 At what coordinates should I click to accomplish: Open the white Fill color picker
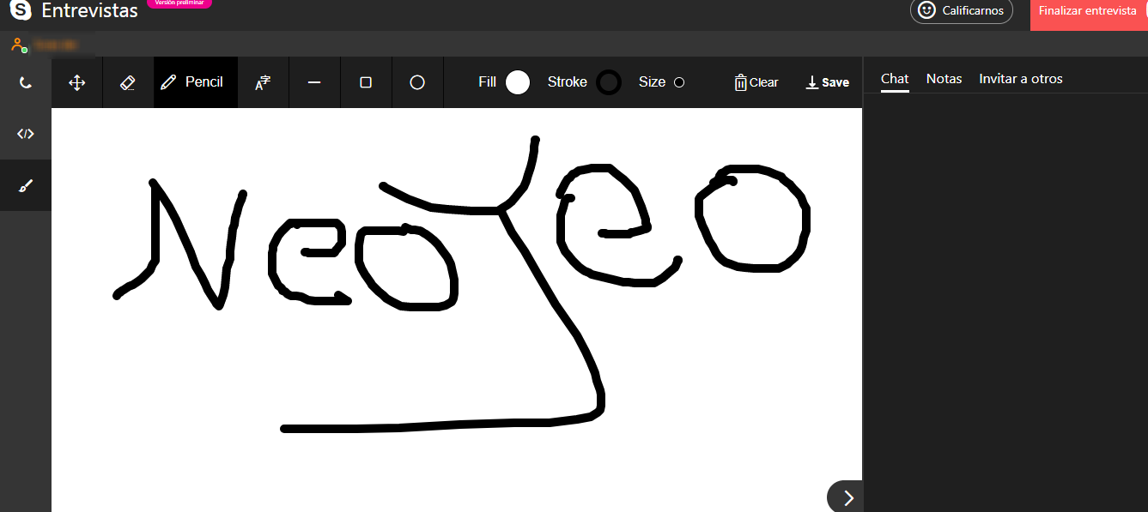click(x=518, y=82)
